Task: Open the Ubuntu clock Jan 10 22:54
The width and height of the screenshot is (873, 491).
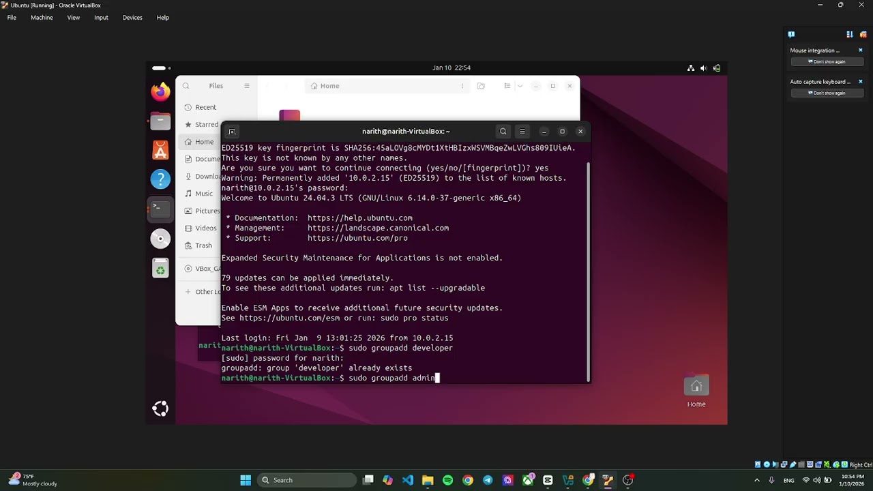Action: pos(452,68)
